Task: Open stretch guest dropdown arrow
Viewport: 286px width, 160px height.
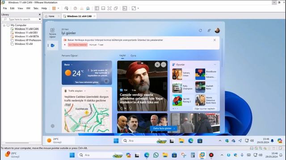Action: click(x=138, y=8)
